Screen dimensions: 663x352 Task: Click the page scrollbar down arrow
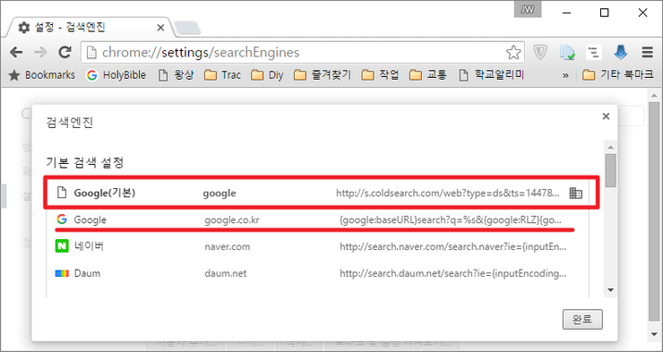[x=654, y=335]
